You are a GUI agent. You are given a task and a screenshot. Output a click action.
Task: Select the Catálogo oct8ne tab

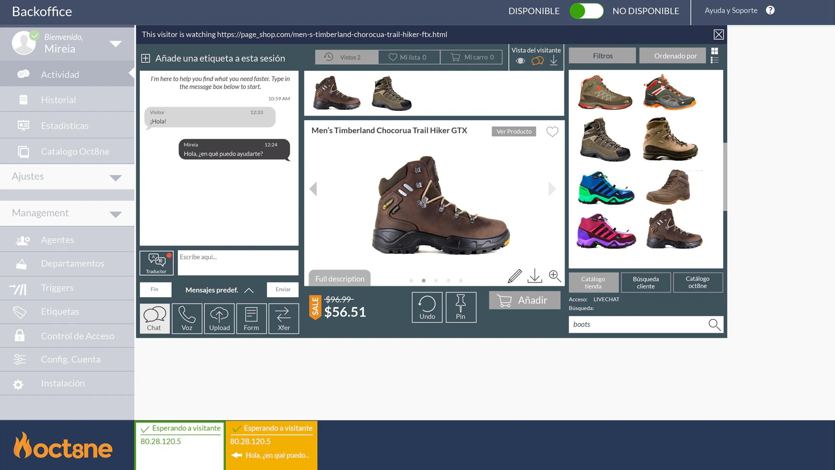pyautogui.click(x=698, y=283)
